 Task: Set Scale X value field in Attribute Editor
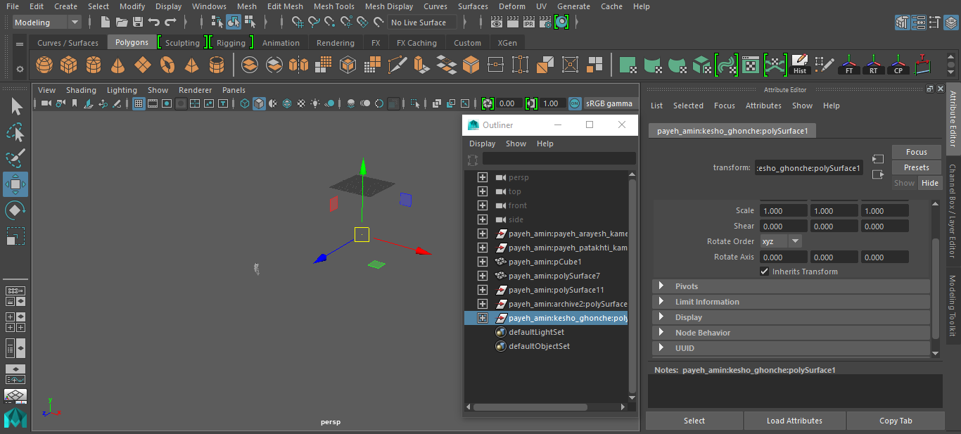coord(783,210)
